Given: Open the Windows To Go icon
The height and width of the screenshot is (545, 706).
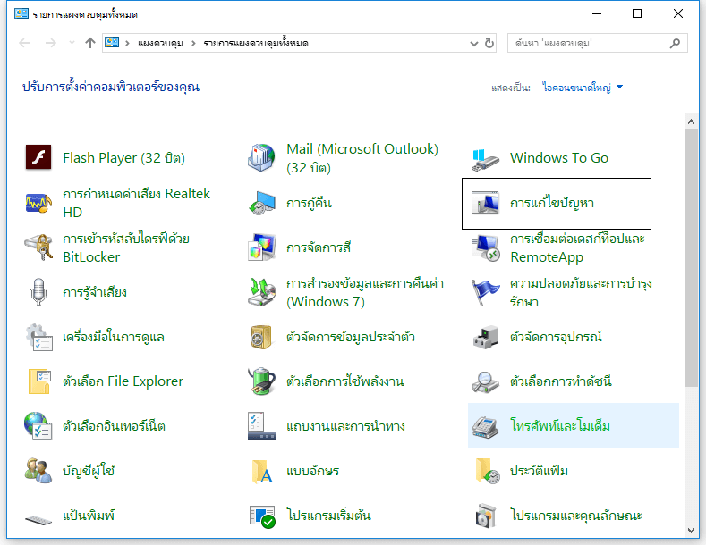Looking at the screenshot, I should (485, 160).
